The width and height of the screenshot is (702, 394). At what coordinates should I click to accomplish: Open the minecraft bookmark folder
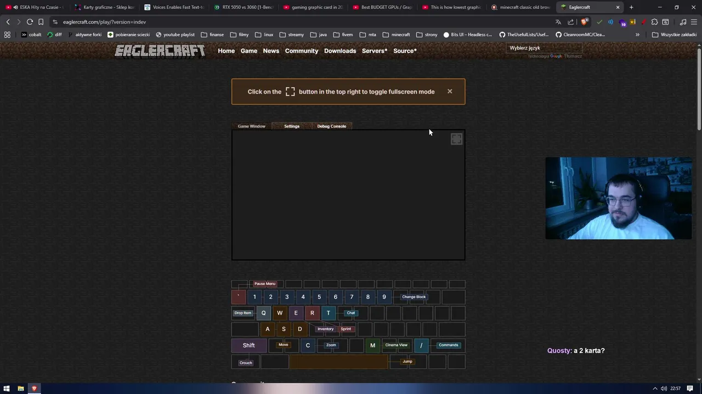396,34
